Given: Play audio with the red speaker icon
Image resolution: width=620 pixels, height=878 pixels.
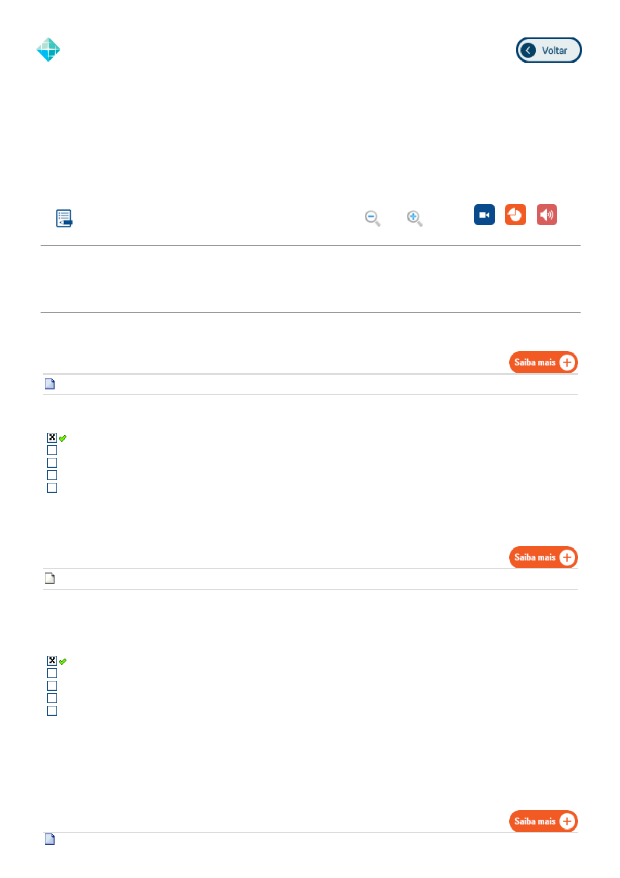Looking at the screenshot, I should 547,215.
